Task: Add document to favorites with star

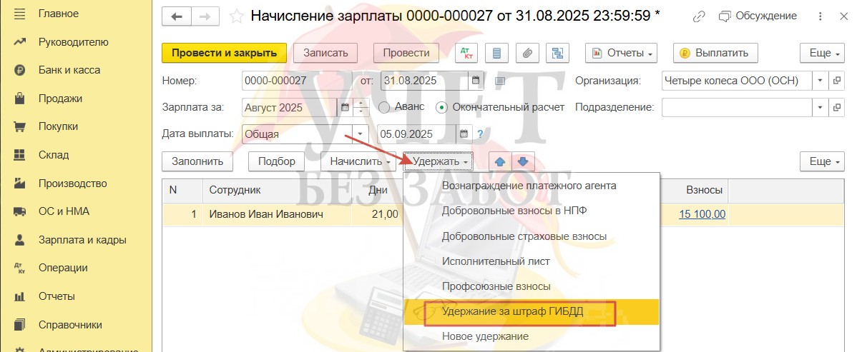Action: (236, 16)
